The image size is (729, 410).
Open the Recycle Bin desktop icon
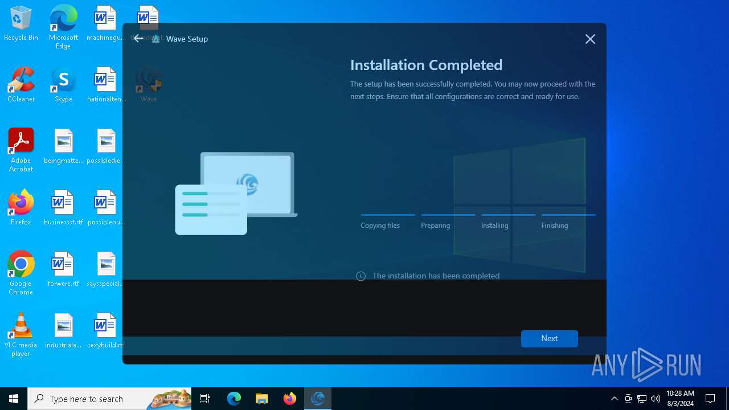pos(21,24)
